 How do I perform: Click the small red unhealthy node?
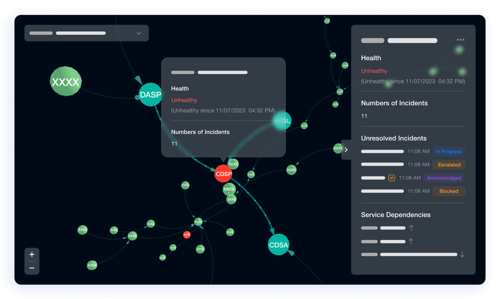coord(187,234)
